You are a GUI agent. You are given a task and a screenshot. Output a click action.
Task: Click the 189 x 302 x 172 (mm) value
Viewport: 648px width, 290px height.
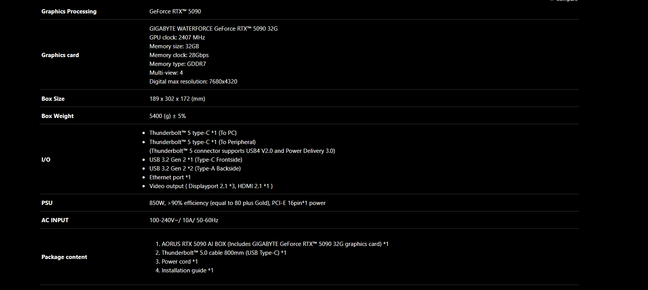click(x=177, y=99)
